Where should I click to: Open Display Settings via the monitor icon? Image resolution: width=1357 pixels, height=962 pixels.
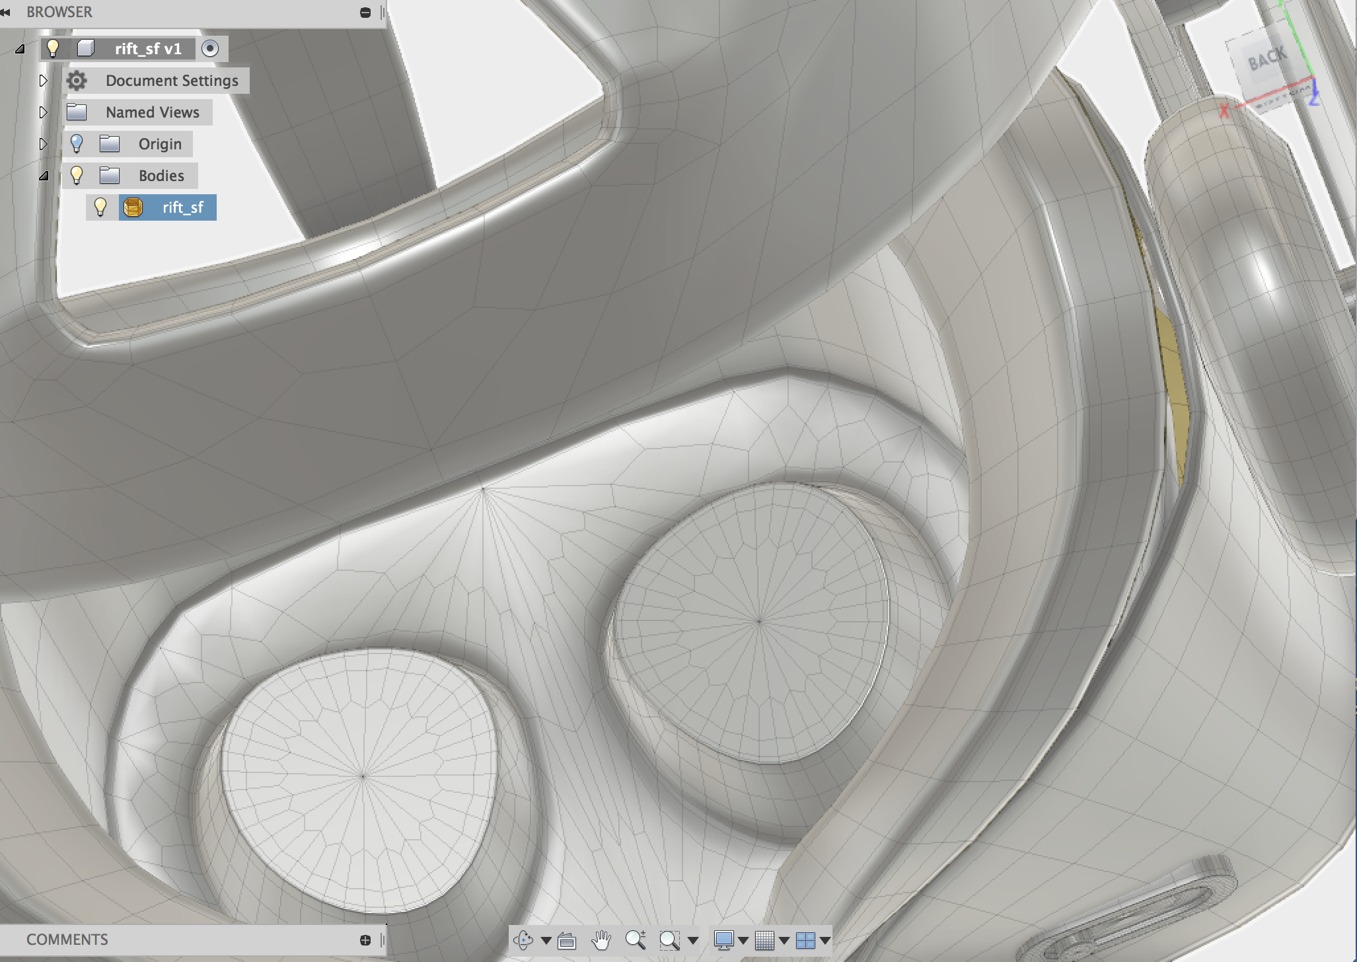(x=725, y=938)
